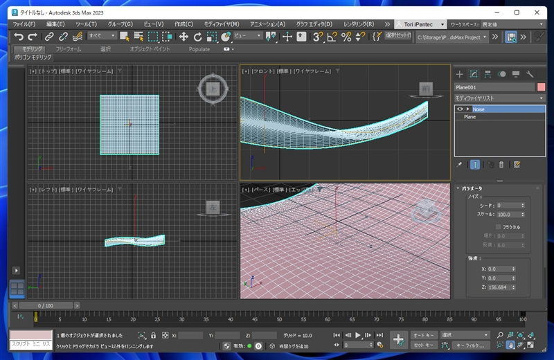Open キー フィルタ settings button

tap(470, 345)
